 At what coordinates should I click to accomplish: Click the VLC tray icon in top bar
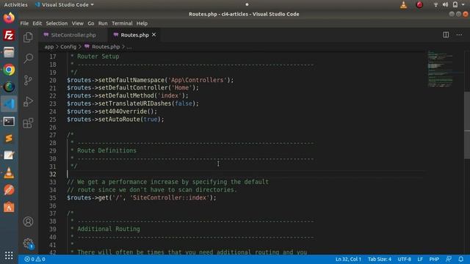coord(403,4)
